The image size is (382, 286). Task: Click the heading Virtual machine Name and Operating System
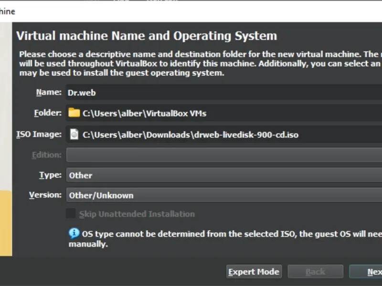pyautogui.click(x=147, y=36)
